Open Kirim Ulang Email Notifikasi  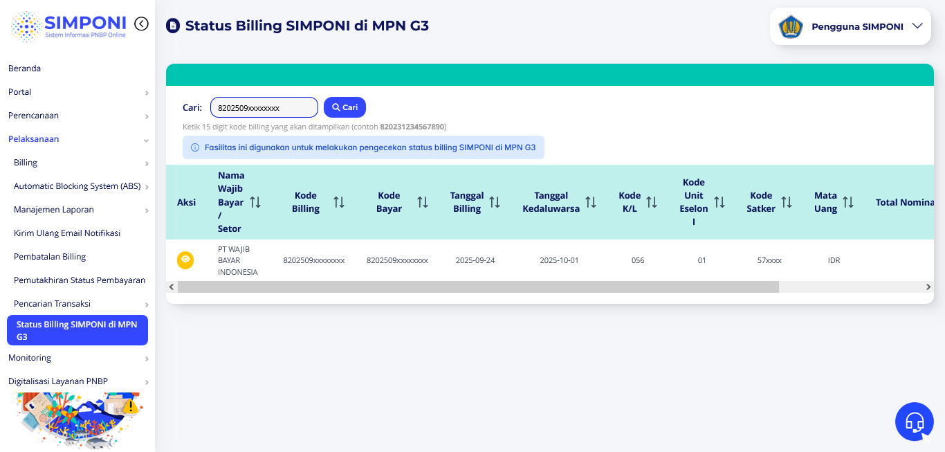67,233
